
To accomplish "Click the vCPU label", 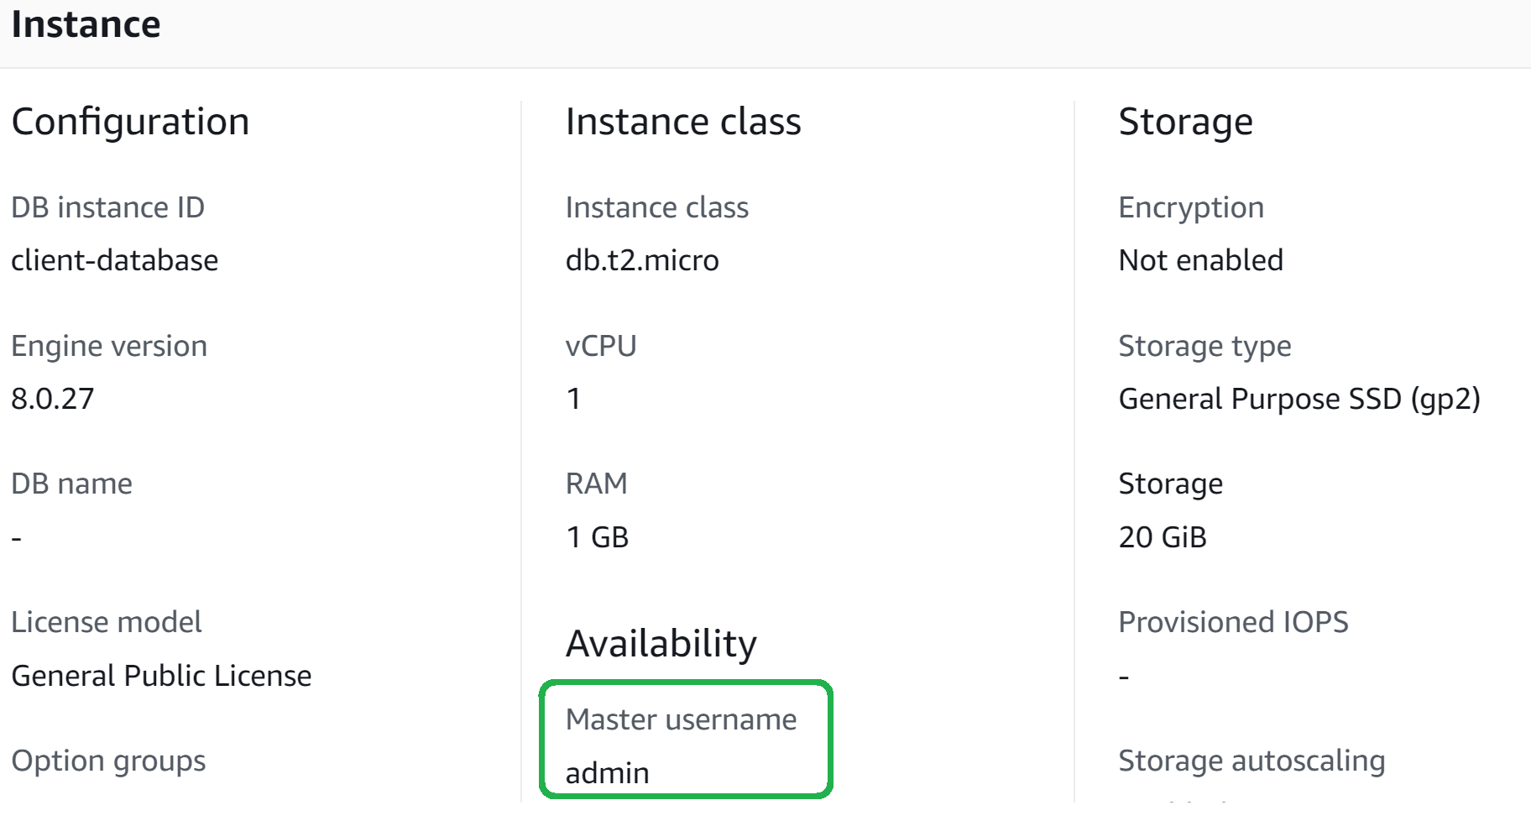I will [x=601, y=346].
